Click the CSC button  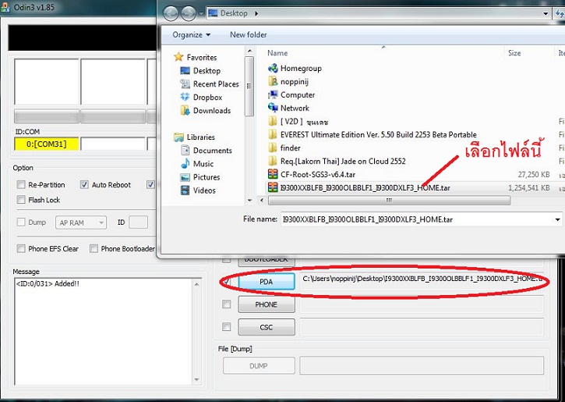tap(267, 327)
